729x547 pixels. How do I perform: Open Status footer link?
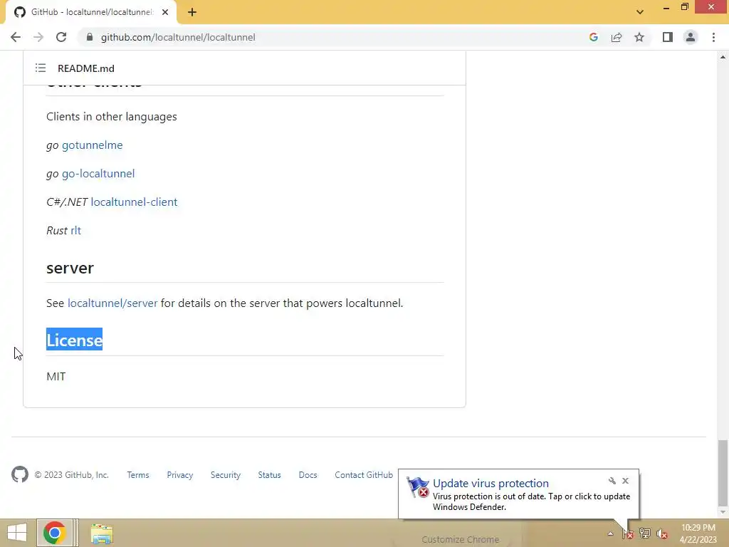pyautogui.click(x=270, y=475)
